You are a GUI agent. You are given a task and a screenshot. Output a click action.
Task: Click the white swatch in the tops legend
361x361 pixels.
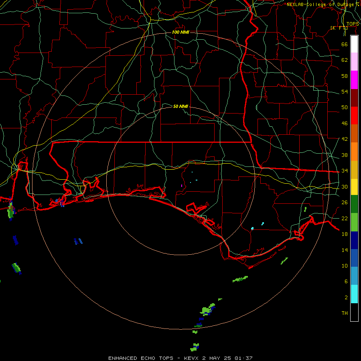[354, 44]
